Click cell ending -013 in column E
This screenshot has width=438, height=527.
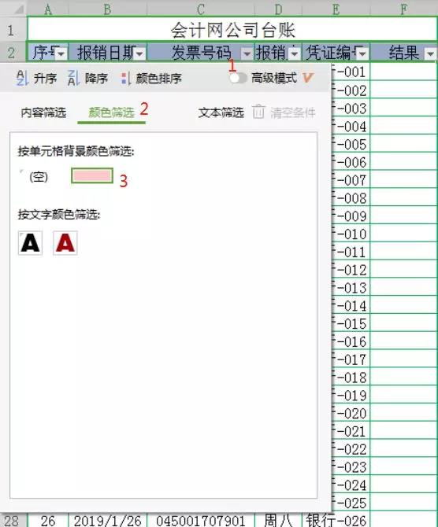click(351, 287)
